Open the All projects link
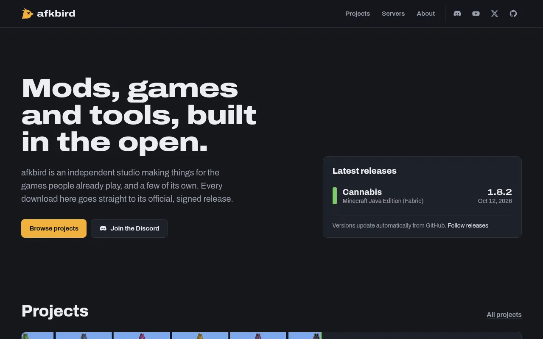Screen dimensions: 543x339 pyautogui.click(x=504, y=314)
